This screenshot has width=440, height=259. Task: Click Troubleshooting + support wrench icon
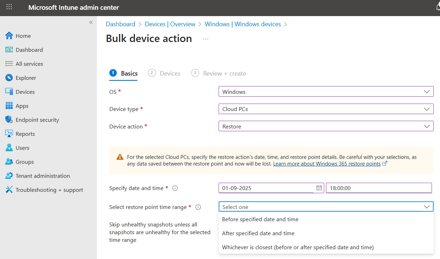9,190
